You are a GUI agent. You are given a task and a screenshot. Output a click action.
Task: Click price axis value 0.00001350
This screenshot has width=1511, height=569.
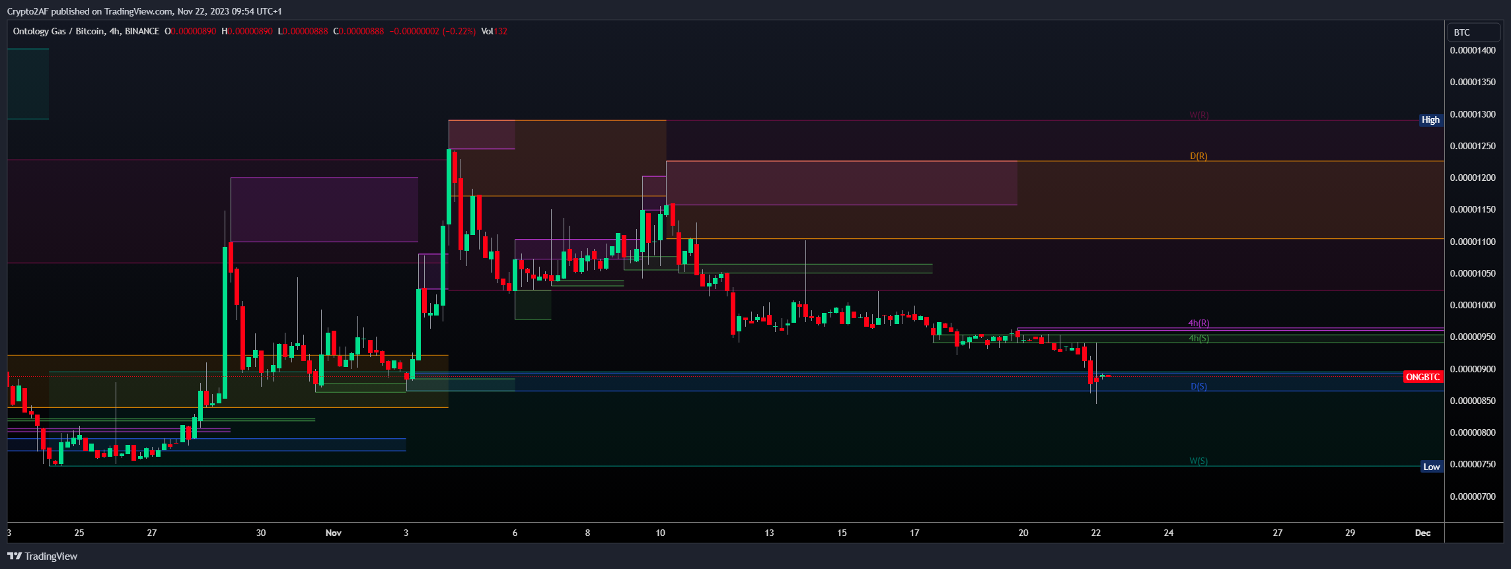point(1471,83)
